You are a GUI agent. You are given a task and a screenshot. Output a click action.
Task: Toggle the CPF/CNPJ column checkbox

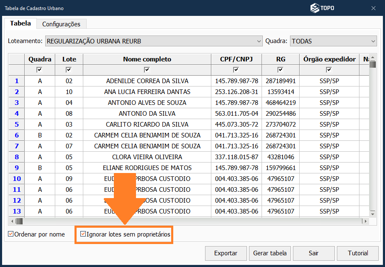(236, 70)
